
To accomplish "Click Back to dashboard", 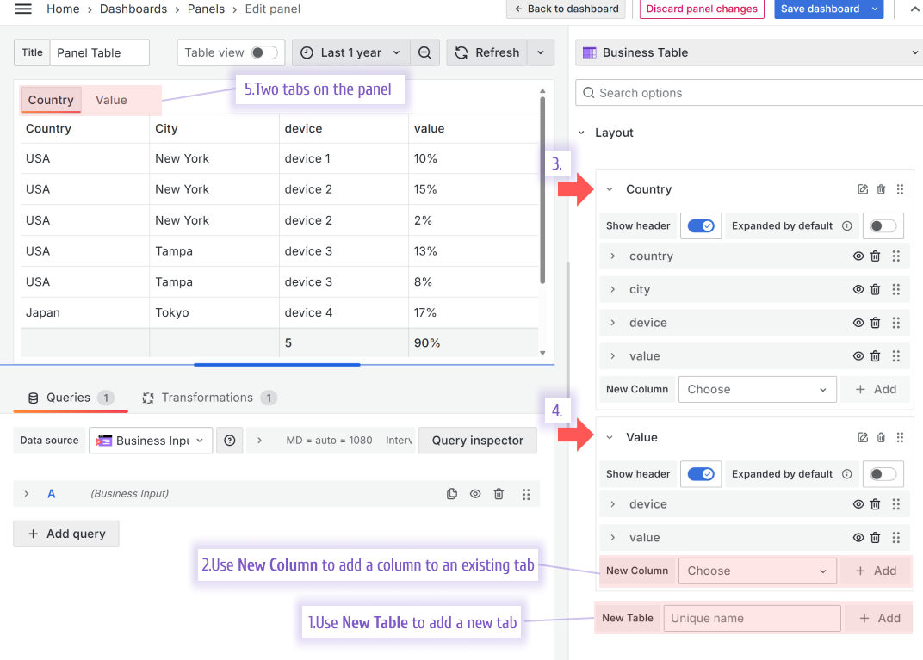I will [566, 9].
